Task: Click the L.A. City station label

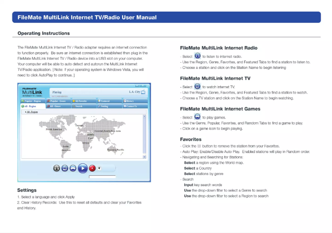Action: tap(135, 92)
